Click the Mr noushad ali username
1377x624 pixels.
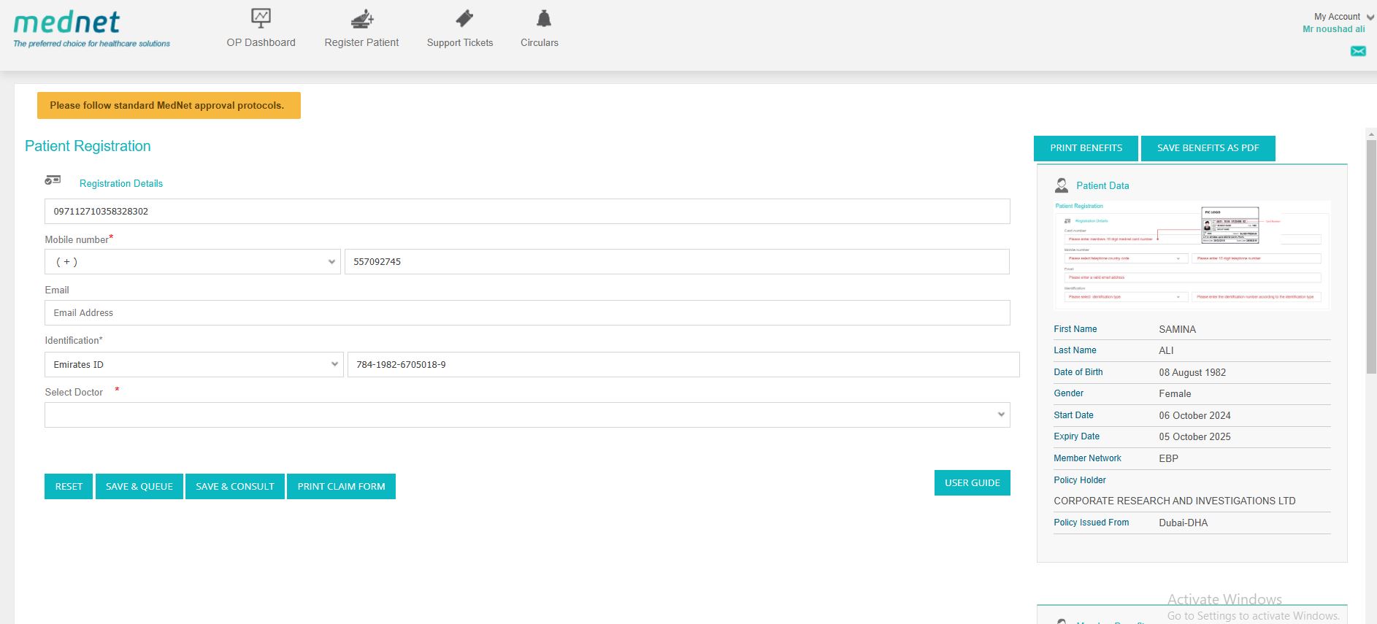point(1334,29)
